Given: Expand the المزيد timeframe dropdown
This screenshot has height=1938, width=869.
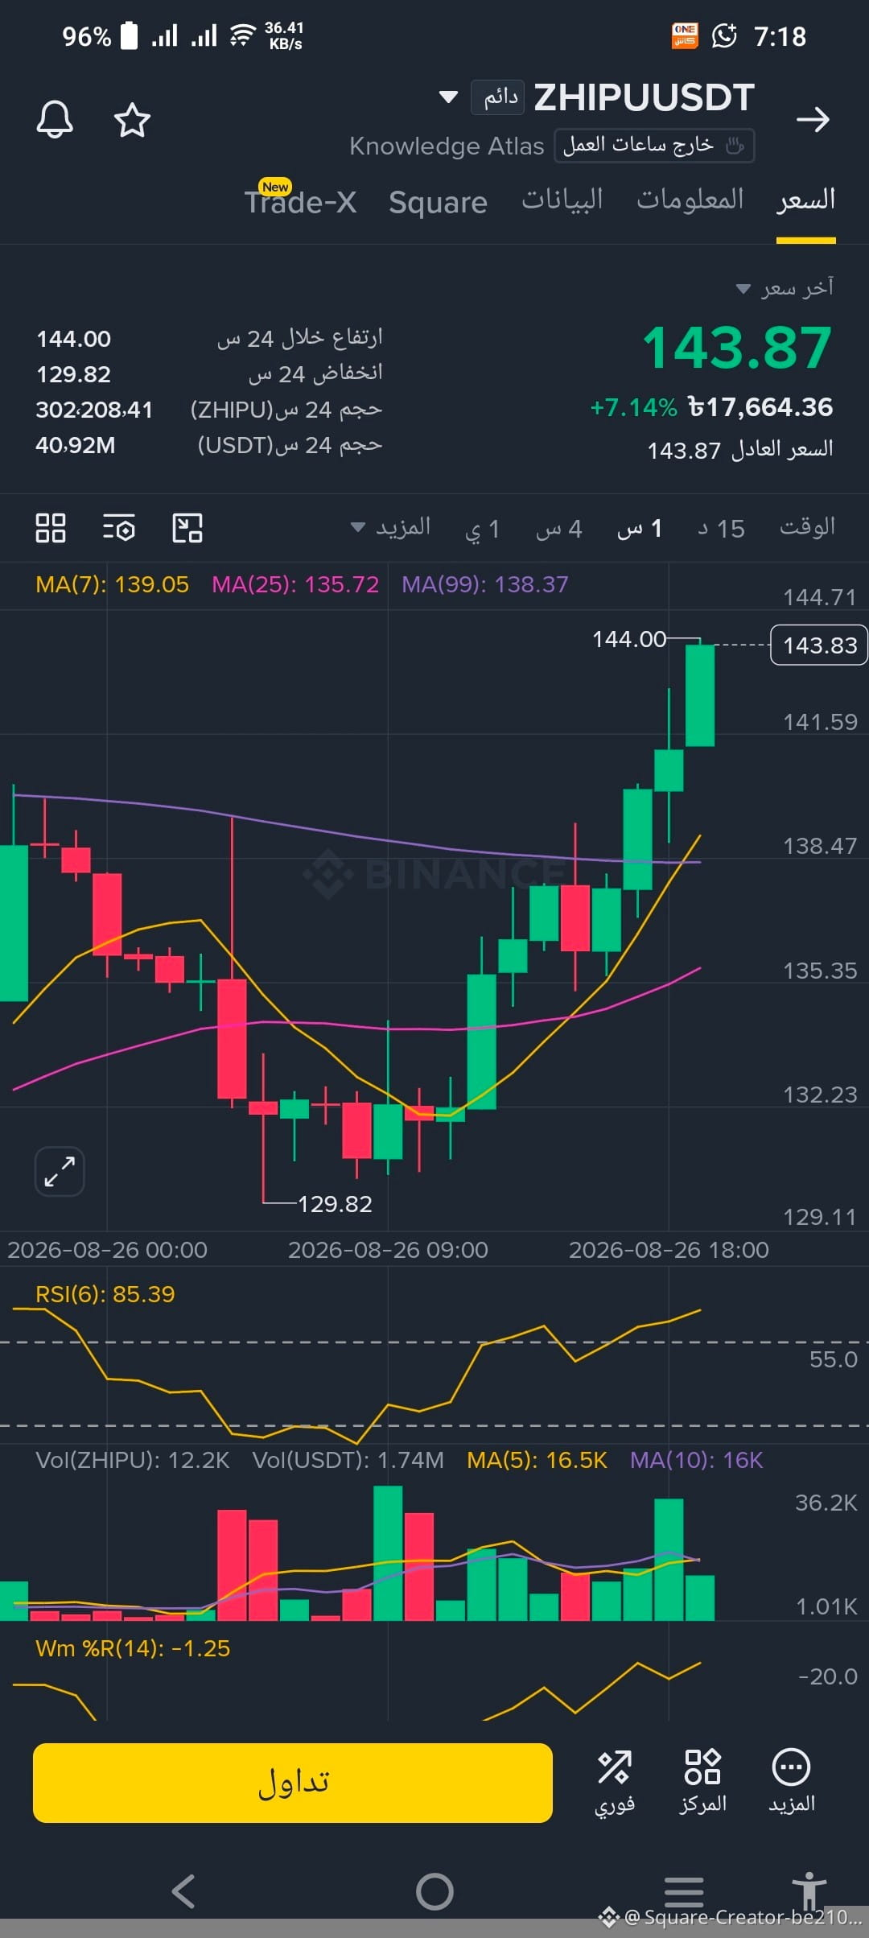Looking at the screenshot, I should tap(391, 528).
